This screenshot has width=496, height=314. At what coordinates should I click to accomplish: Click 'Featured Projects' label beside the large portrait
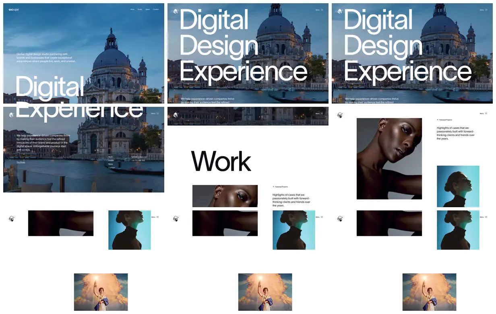(x=446, y=120)
